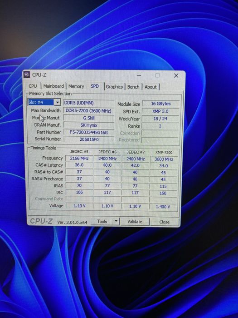Click the Ranks value 1
Image resolution: width=238 pixels, height=318 pixels.
pyautogui.click(x=160, y=126)
